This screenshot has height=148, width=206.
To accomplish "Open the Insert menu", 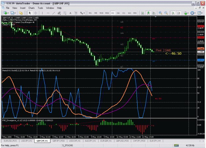I will coord(23,8).
